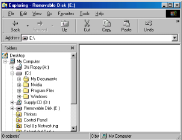
Task: Click the Supply CD (D:) disc icon
Action: tap(19, 102)
